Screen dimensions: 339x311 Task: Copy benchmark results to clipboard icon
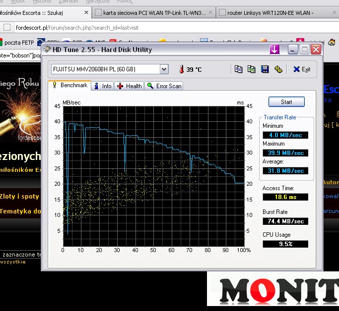pyautogui.click(x=238, y=69)
